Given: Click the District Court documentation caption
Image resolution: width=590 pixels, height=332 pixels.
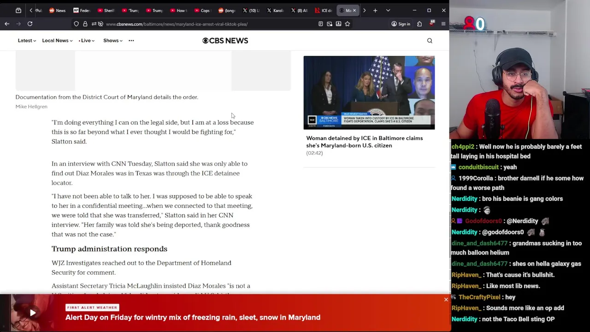Looking at the screenshot, I should tap(106, 97).
